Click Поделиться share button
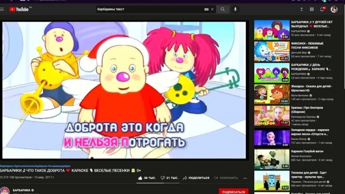 tap(196, 178)
